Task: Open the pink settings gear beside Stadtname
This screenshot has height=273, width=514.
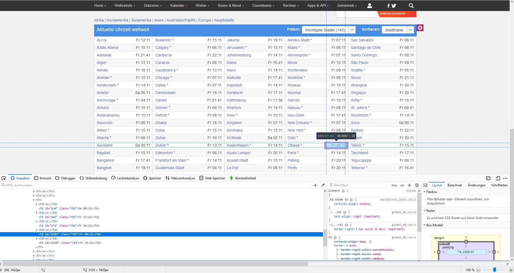Action: (x=420, y=28)
